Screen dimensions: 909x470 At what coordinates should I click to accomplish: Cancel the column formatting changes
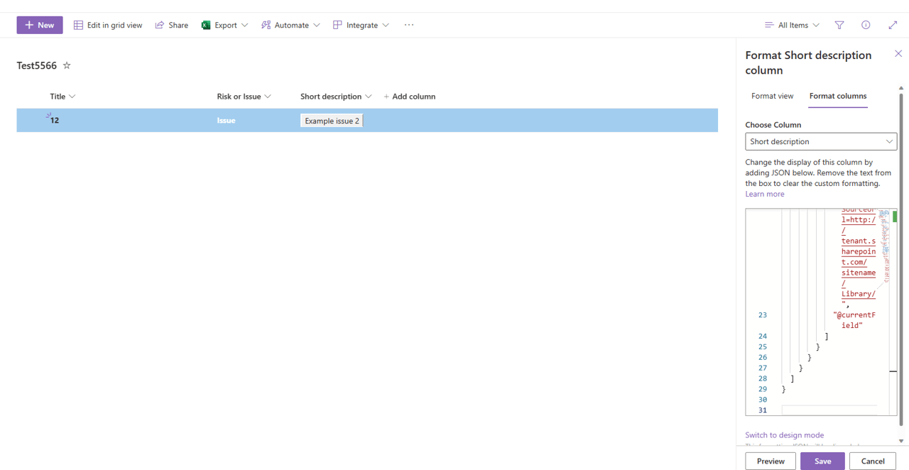click(873, 461)
